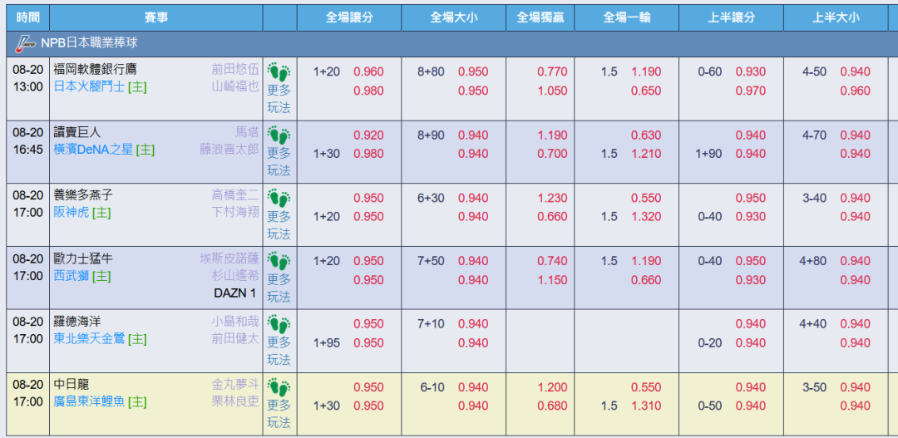Image resolution: width=898 pixels, height=438 pixels.
Task: Click footprints icon for 中日龍 match
Action: pos(279,387)
